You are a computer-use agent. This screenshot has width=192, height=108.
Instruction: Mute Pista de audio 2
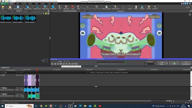coord(3,94)
